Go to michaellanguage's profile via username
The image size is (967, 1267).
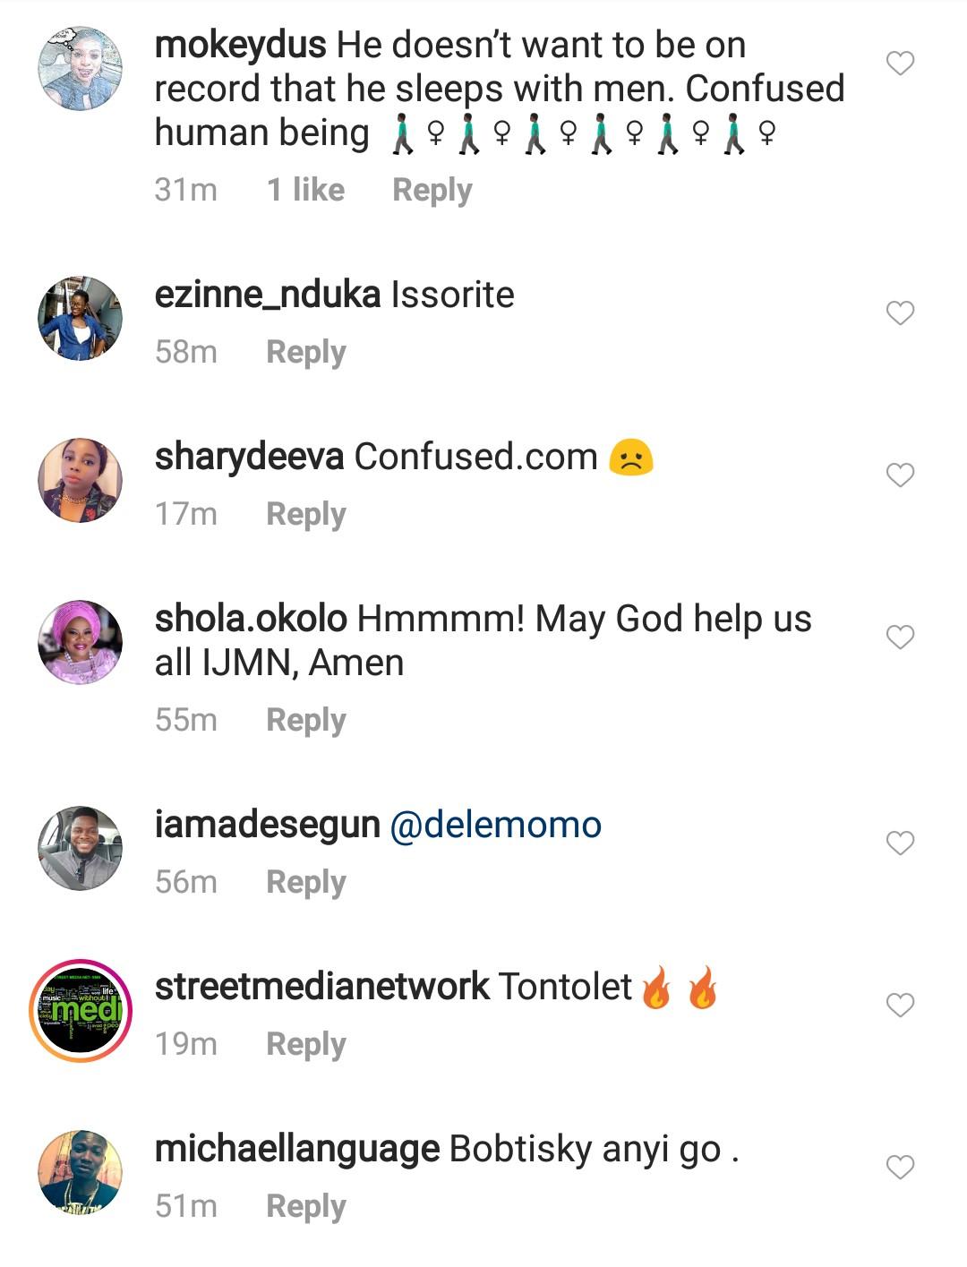point(296,1149)
